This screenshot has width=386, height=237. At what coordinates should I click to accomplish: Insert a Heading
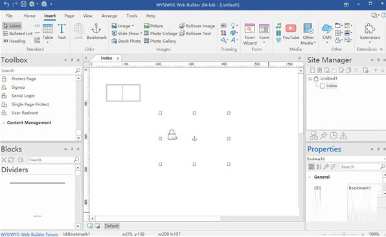(14, 41)
